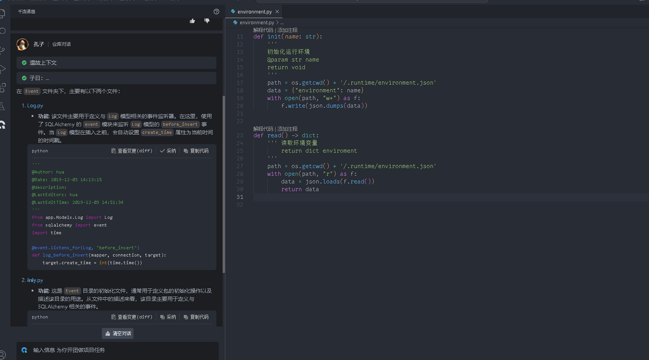Open the iniy.py file link
This screenshot has width=649, height=360.
pyautogui.click(x=35, y=280)
